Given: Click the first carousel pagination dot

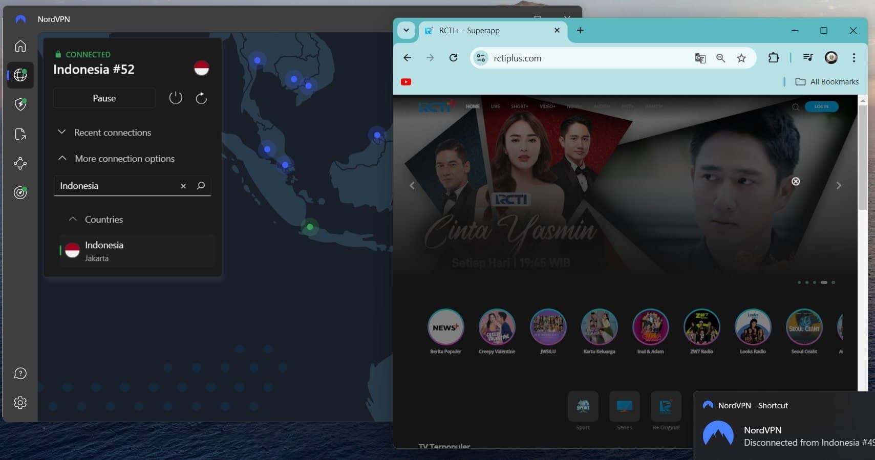Looking at the screenshot, I should click(x=799, y=282).
